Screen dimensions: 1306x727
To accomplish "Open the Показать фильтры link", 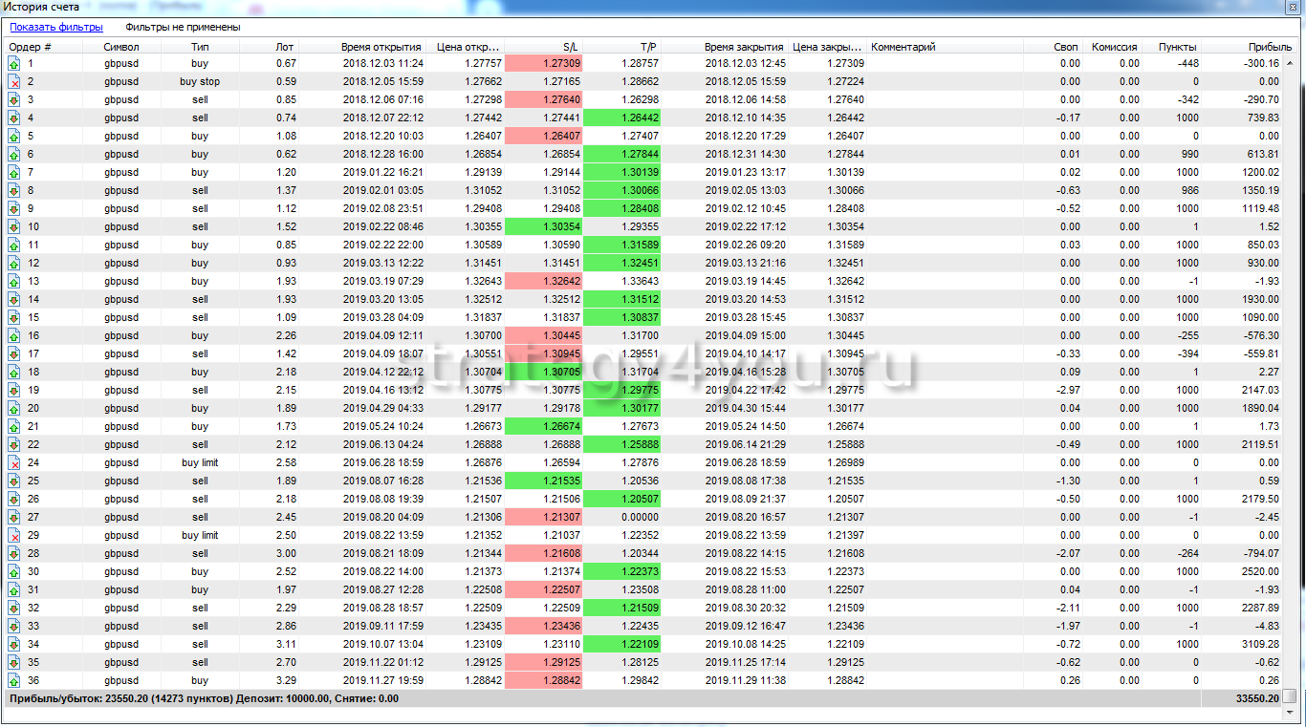I will tap(56, 28).
